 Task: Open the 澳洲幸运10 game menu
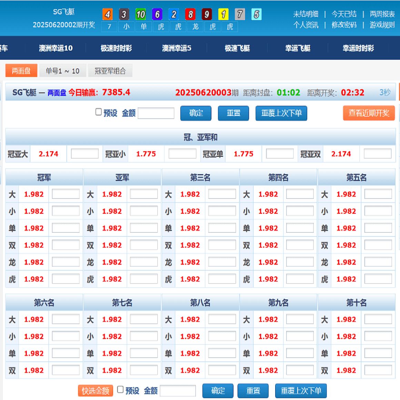tap(55, 48)
